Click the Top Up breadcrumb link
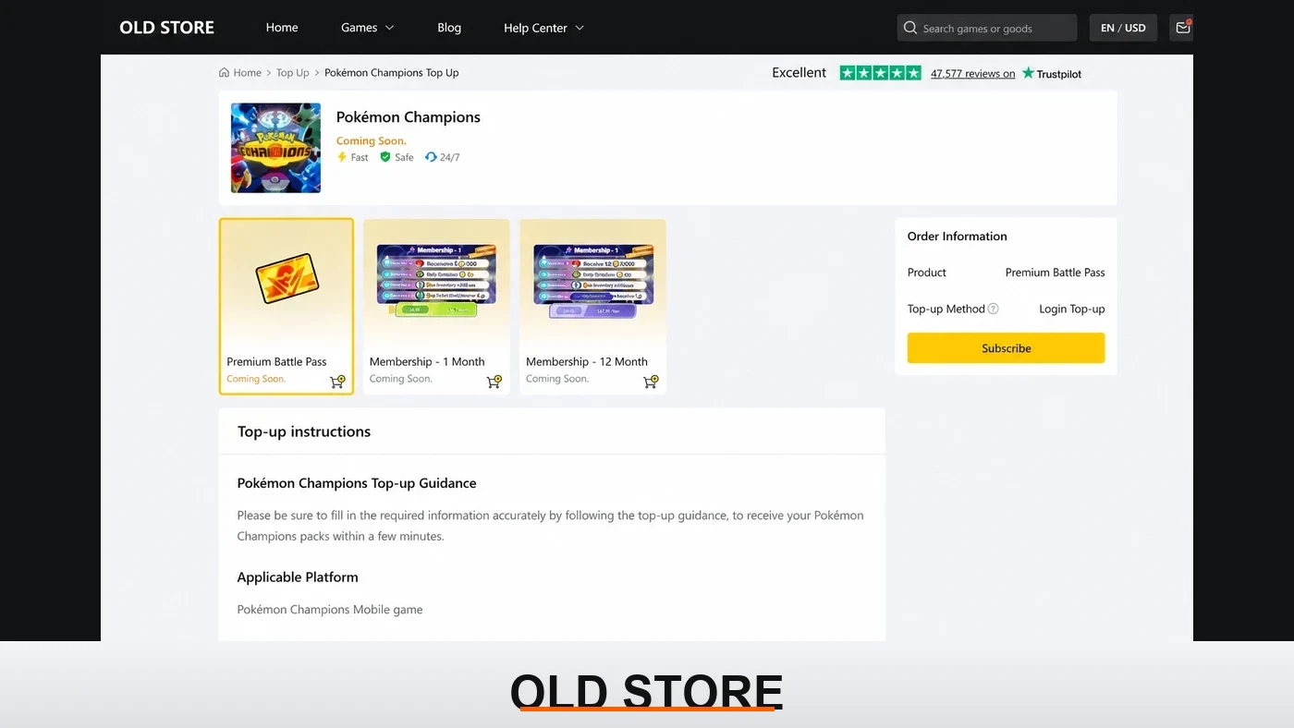The width and height of the screenshot is (1294, 728). tap(293, 73)
